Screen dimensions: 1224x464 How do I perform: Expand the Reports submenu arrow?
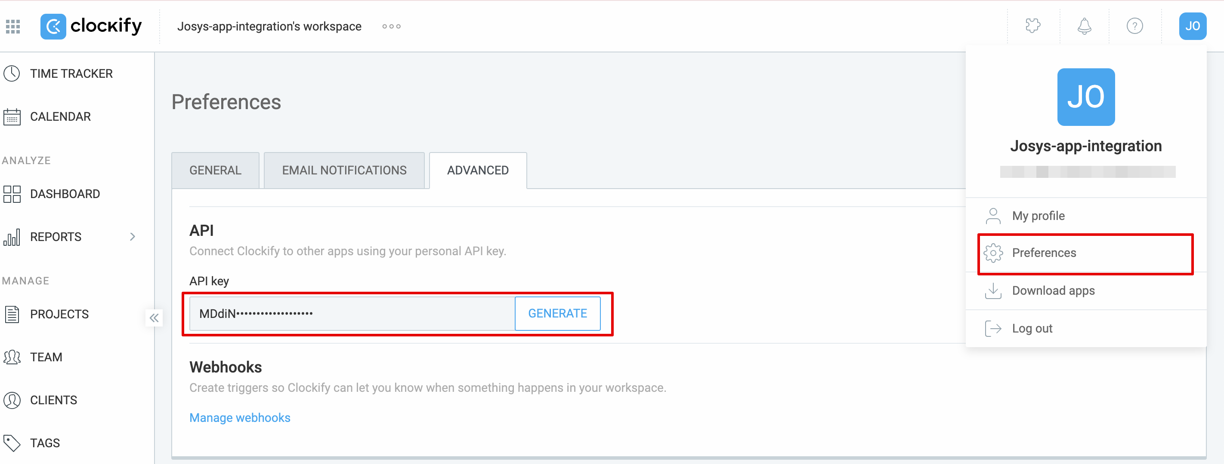[133, 237]
